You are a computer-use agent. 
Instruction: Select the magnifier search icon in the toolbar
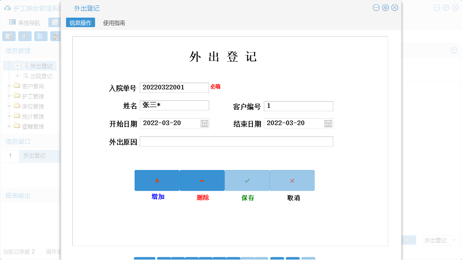pyautogui.click(x=8, y=36)
